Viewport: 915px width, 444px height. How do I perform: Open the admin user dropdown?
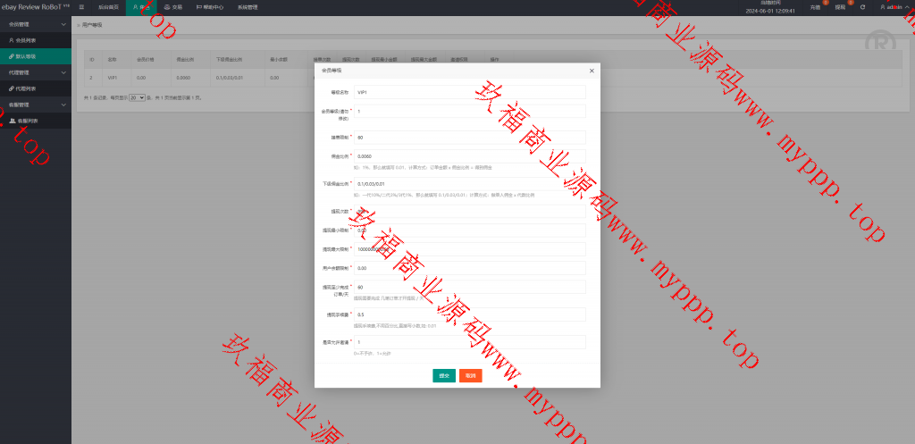[893, 7]
